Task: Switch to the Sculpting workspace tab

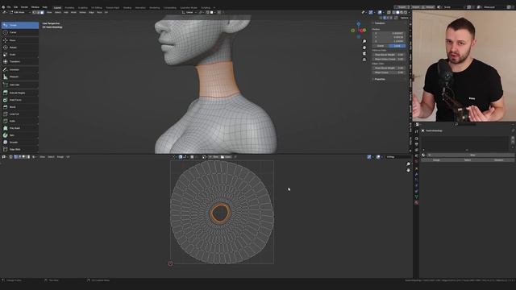Action: [82, 7]
